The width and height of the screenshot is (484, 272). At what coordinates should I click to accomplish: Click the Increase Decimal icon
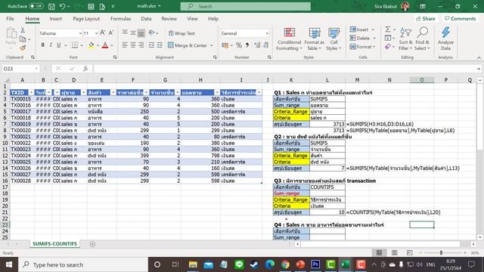(x=257, y=45)
